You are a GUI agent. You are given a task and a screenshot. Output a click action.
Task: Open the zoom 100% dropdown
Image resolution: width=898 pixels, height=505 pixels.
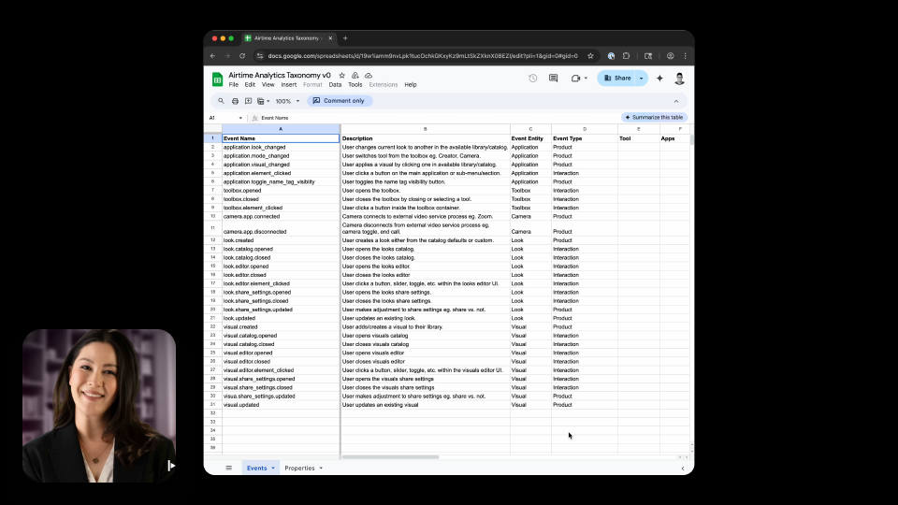(x=287, y=101)
